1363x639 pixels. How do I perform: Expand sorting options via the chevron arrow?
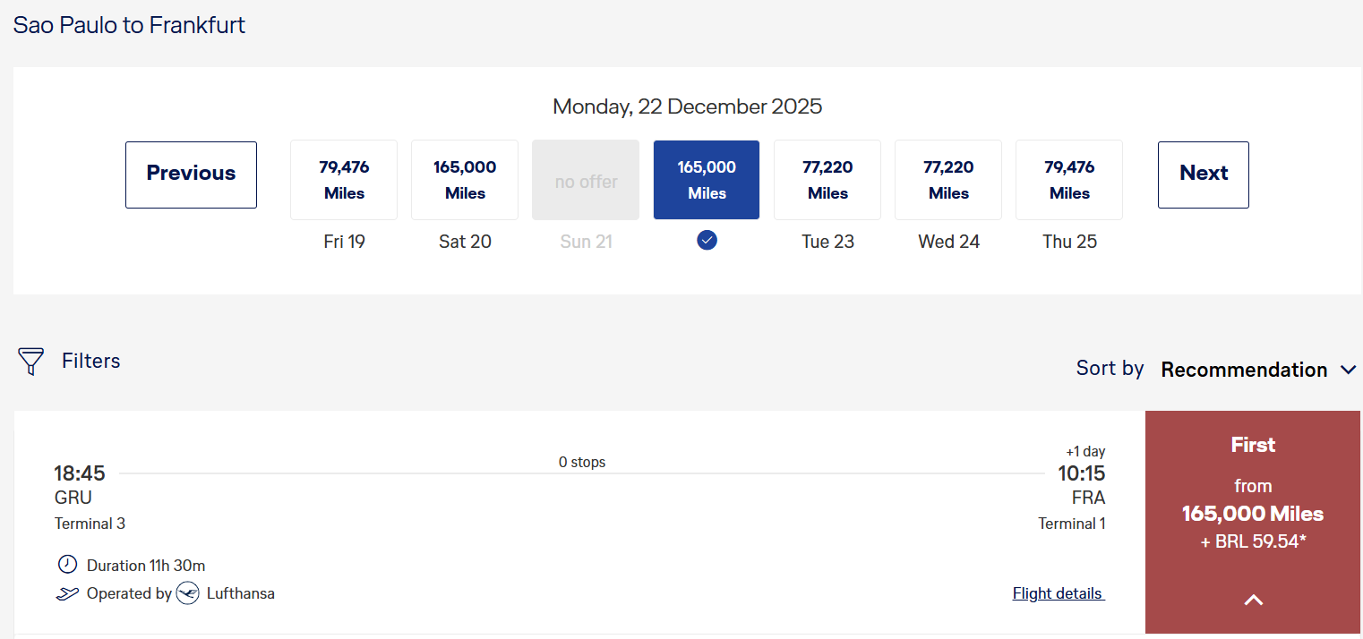coord(1349,370)
